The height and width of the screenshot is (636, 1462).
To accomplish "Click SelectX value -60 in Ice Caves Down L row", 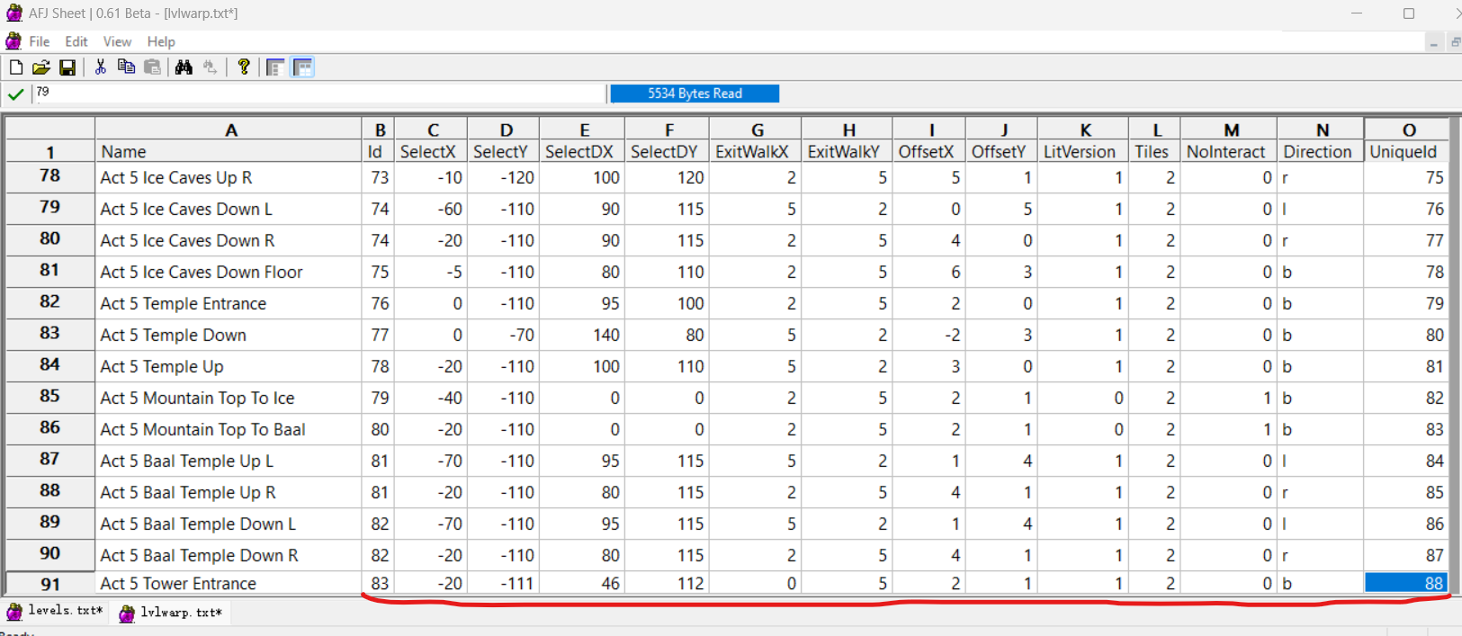I will pos(431,209).
